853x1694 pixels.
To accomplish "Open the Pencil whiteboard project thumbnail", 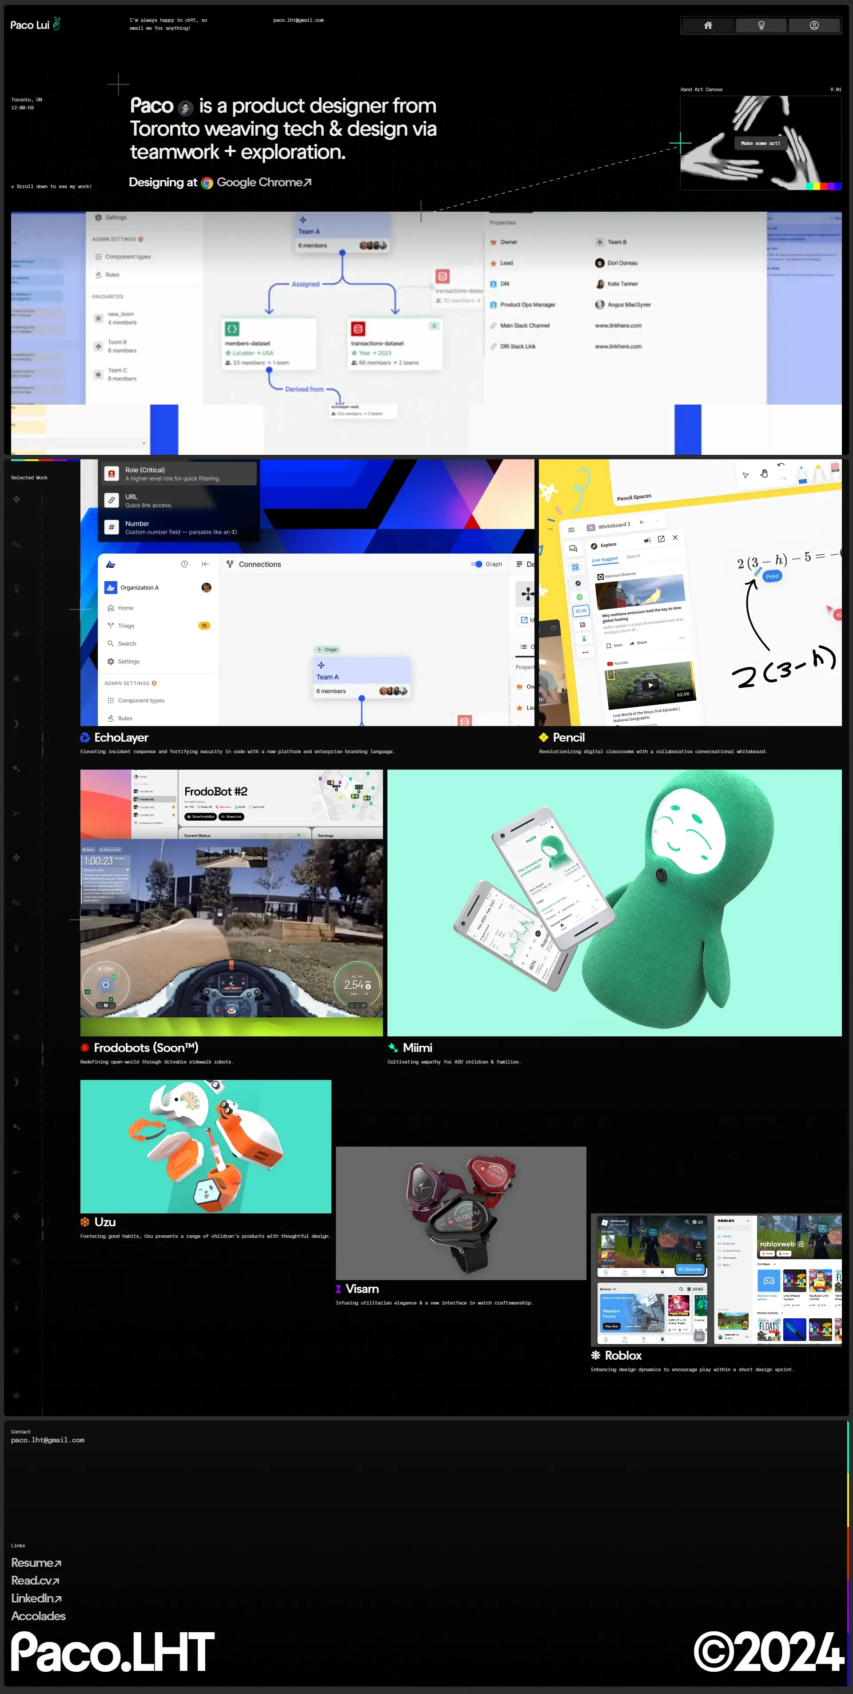I will (690, 593).
